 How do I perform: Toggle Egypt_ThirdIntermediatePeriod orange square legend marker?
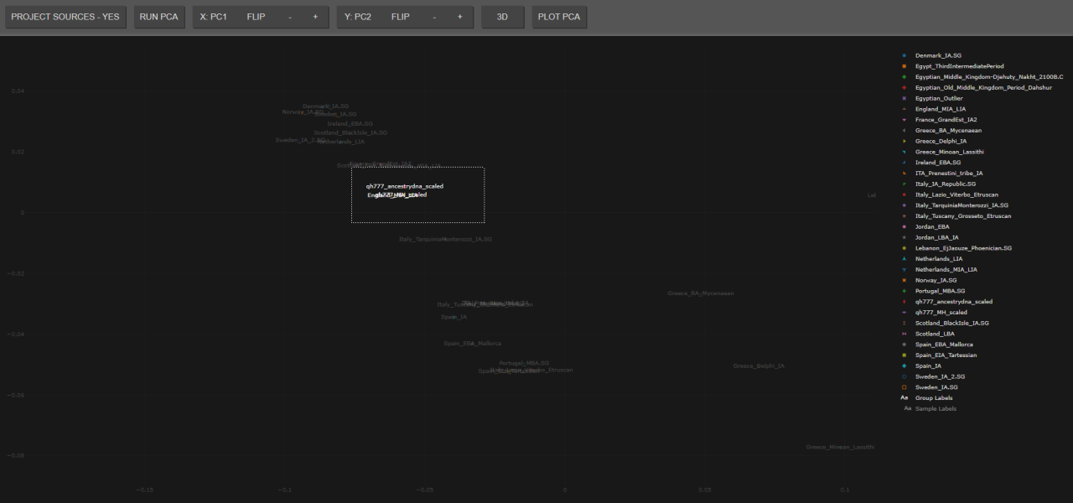click(905, 66)
